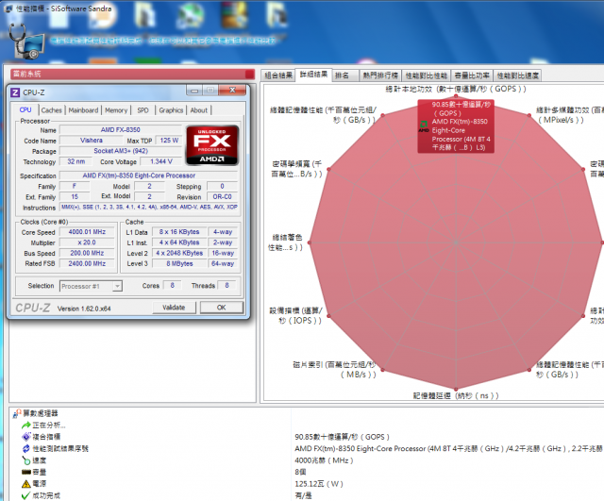Click the OK button in CPU-Z
This screenshot has width=604, height=501.
pos(222,308)
